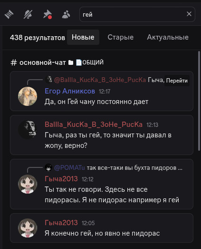Click Егор Алниксов's avatar
The image size is (201, 249).
[x=28, y=96]
